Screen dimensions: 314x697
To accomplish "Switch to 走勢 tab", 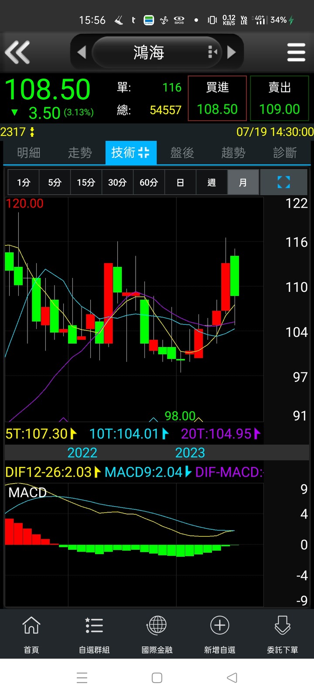I will pos(80,152).
